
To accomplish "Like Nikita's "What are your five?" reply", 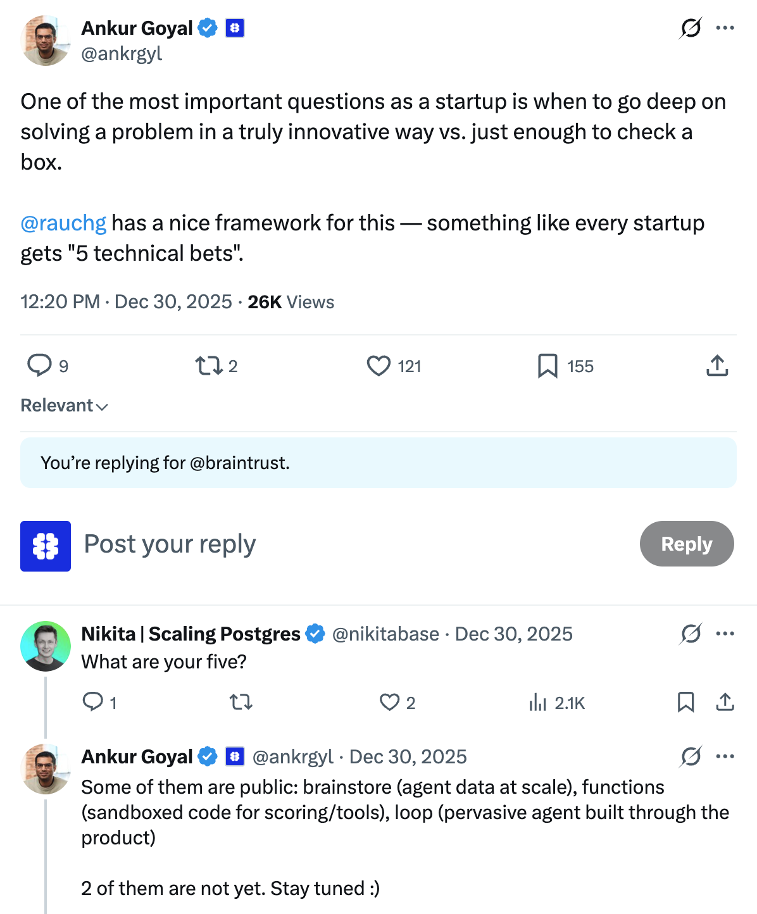I will pos(389,703).
